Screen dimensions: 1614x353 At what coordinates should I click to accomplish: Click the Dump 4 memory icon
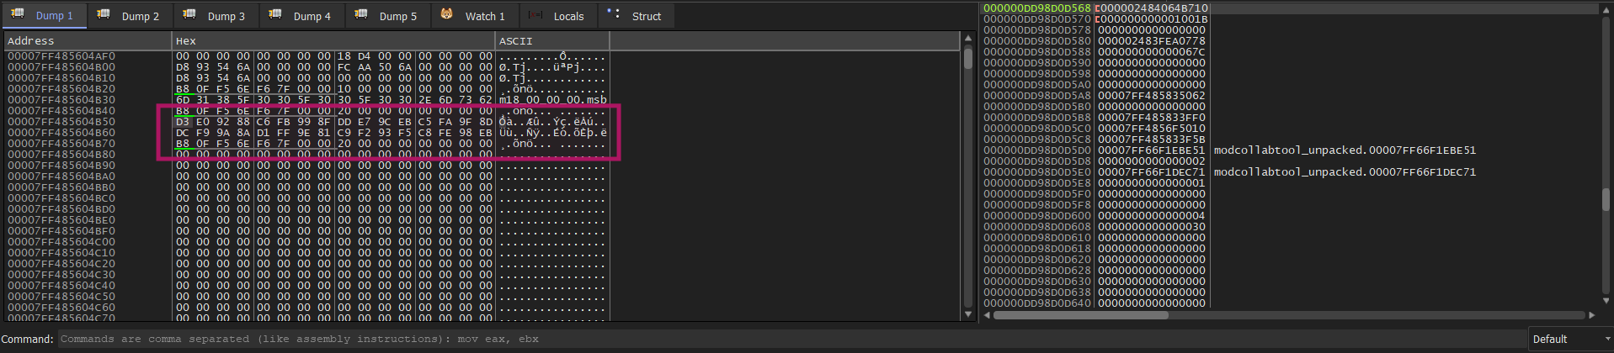click(x=275, y=15)
